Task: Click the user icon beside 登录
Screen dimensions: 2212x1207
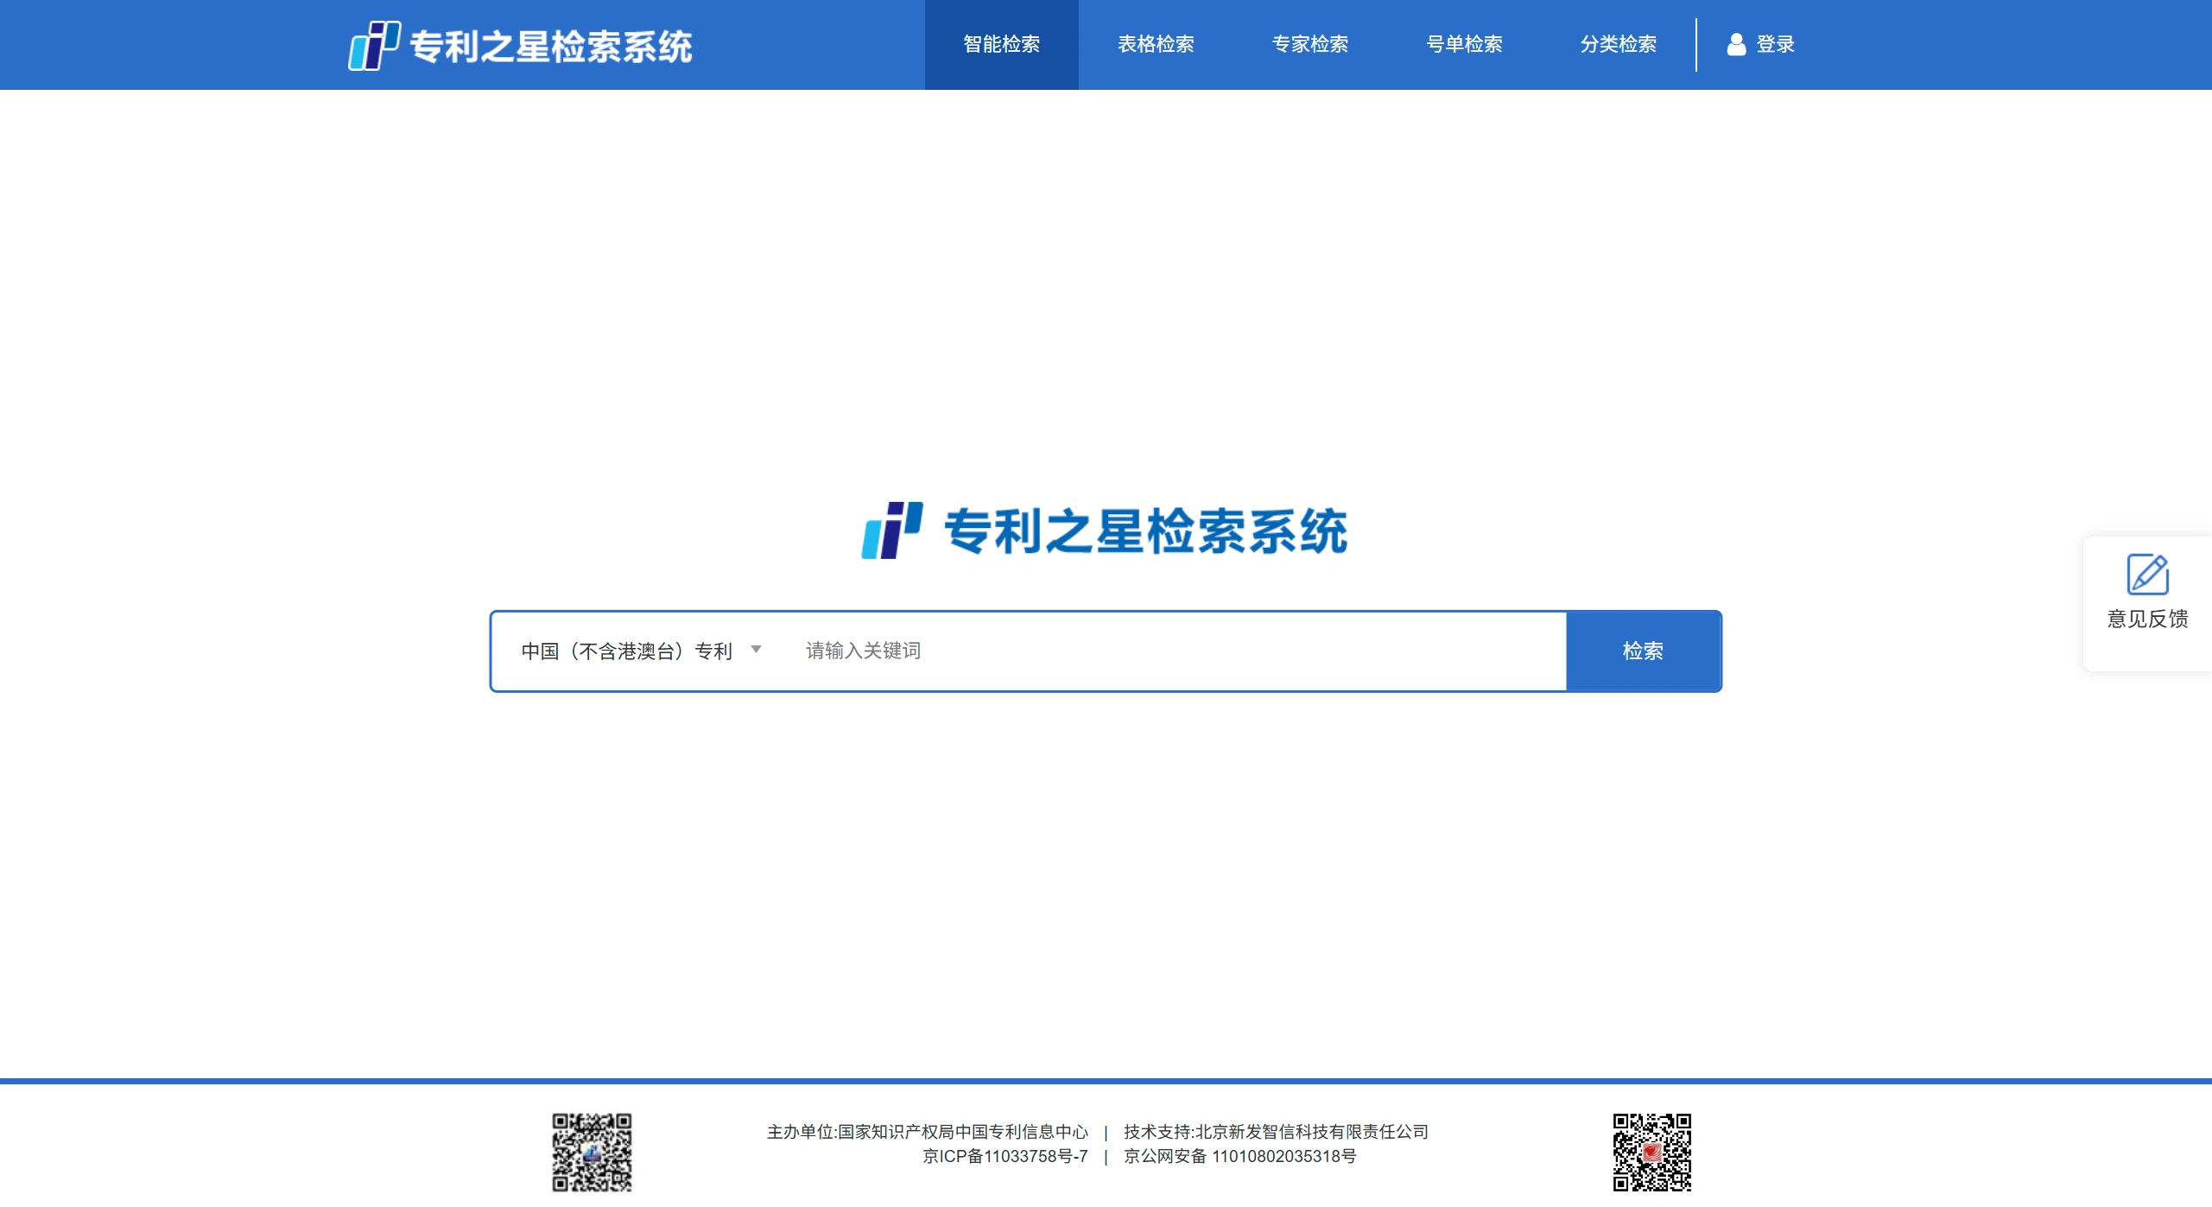Action: (1736, 44)
